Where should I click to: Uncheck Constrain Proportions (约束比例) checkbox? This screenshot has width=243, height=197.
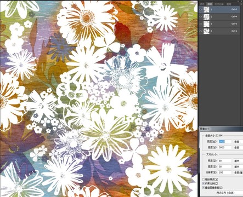coord(204,183)
